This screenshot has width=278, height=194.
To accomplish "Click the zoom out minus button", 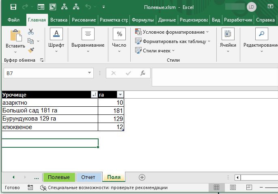I will coord(261,187).
